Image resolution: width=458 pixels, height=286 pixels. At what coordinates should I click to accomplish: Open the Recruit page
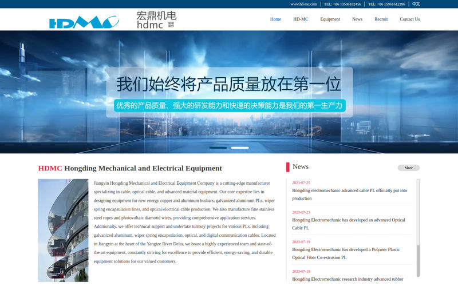pyautogui.click(x=381, y=19)
